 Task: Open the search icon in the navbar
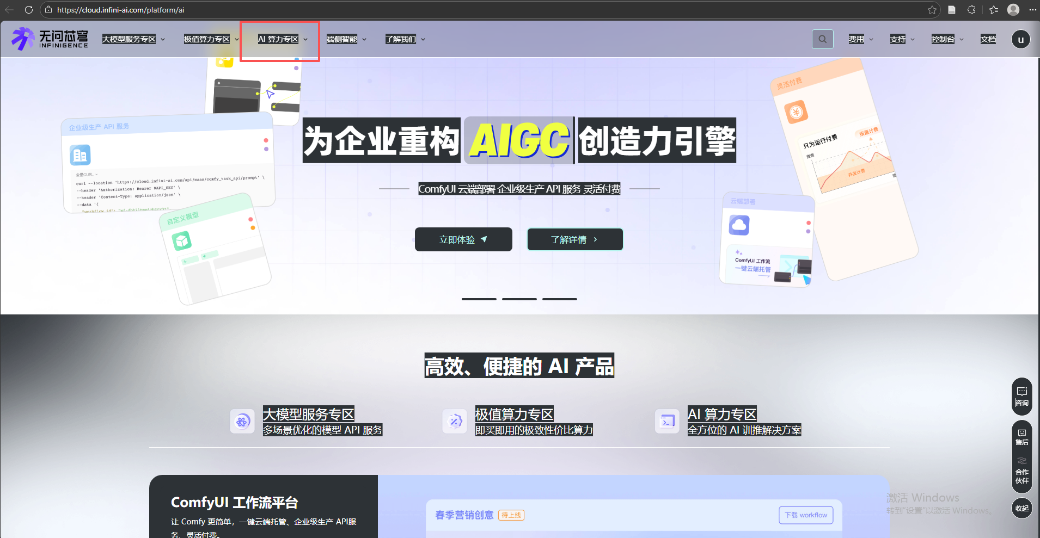tap(822, 39)
